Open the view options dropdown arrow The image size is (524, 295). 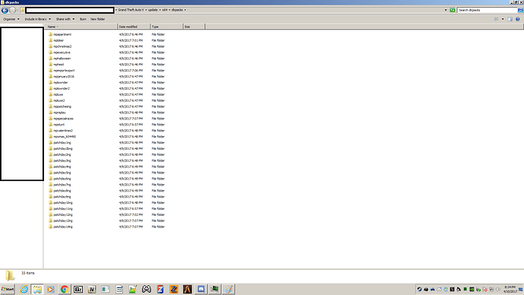pos(503,19)
